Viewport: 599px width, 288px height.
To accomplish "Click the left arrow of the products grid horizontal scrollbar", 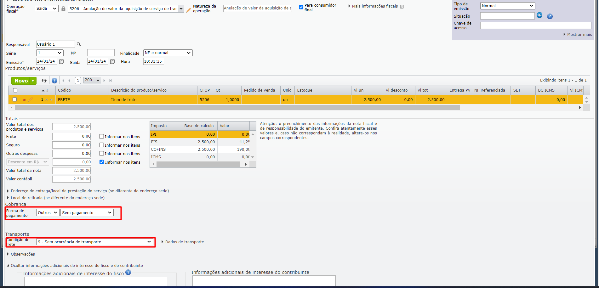I will (x=12, y=108).
